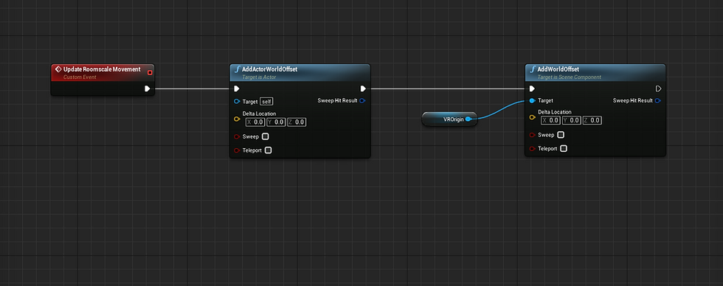Click AddActorWorldOffset exec output pin
723x286 pixels.
pos(363,88)
